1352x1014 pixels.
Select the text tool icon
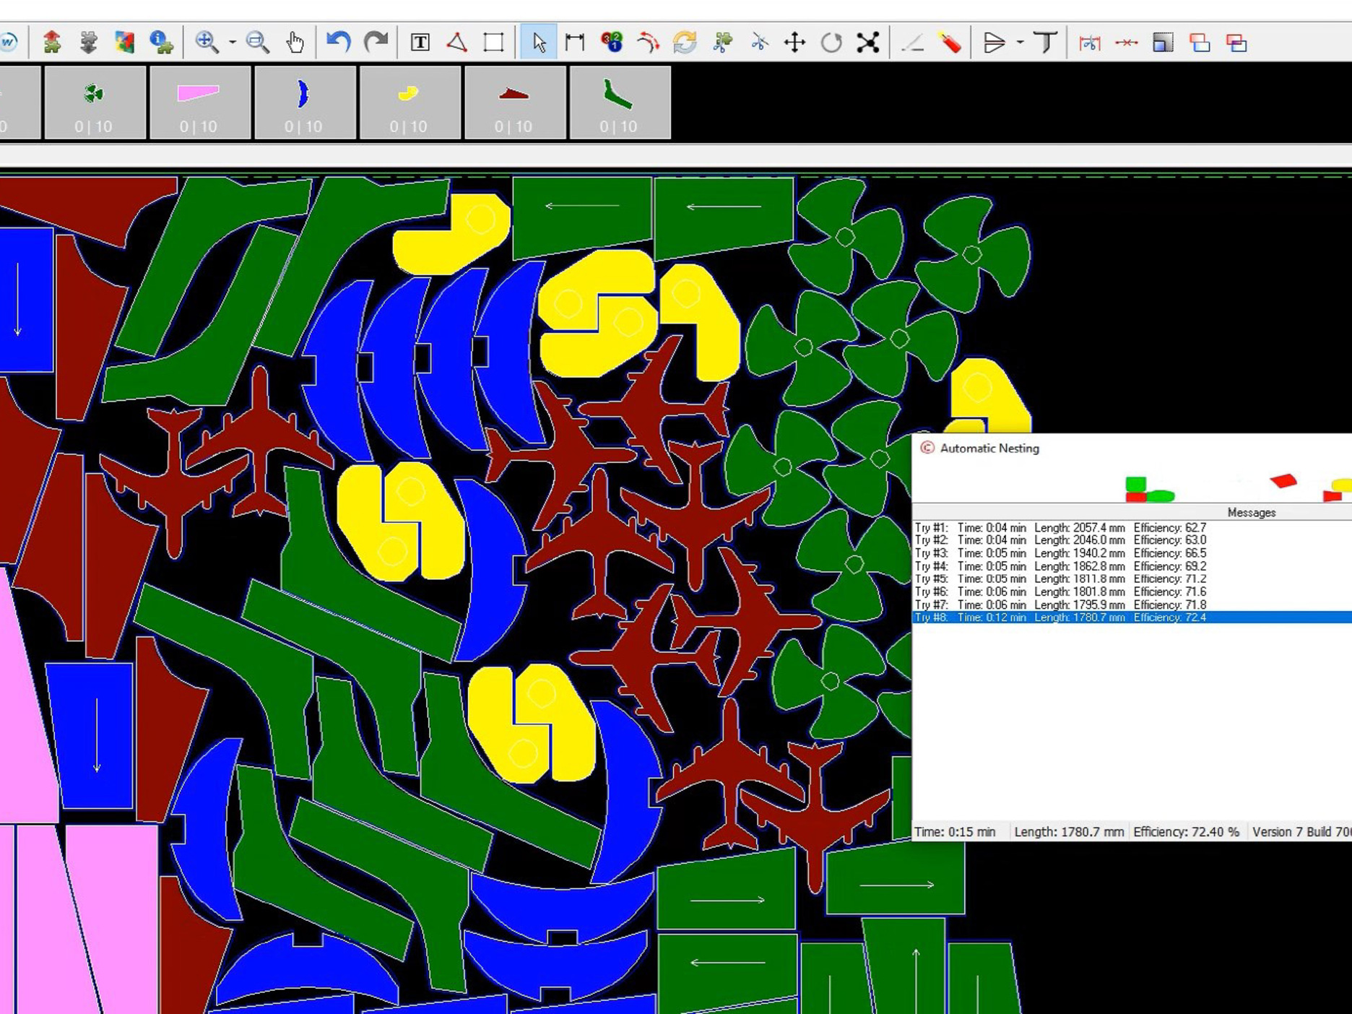420,43
